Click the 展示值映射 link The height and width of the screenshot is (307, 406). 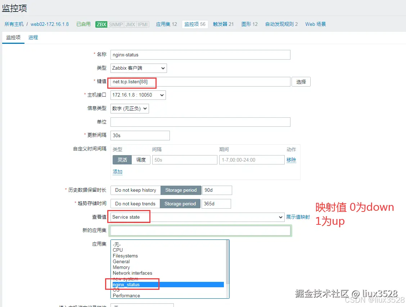tap(298, 217)
